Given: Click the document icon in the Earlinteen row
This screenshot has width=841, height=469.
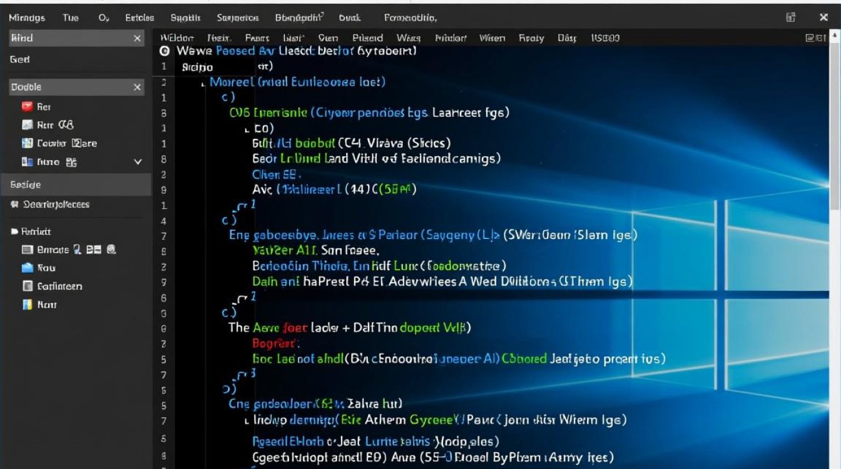Looking at the screenshot, I should 27,286.
